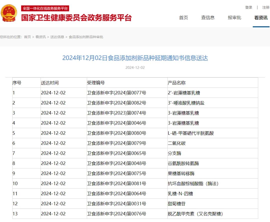Select 3-岩藻糖基乳糖 in row 3
The width and height of the screenshot is (270, 222).
click(183, 113)
